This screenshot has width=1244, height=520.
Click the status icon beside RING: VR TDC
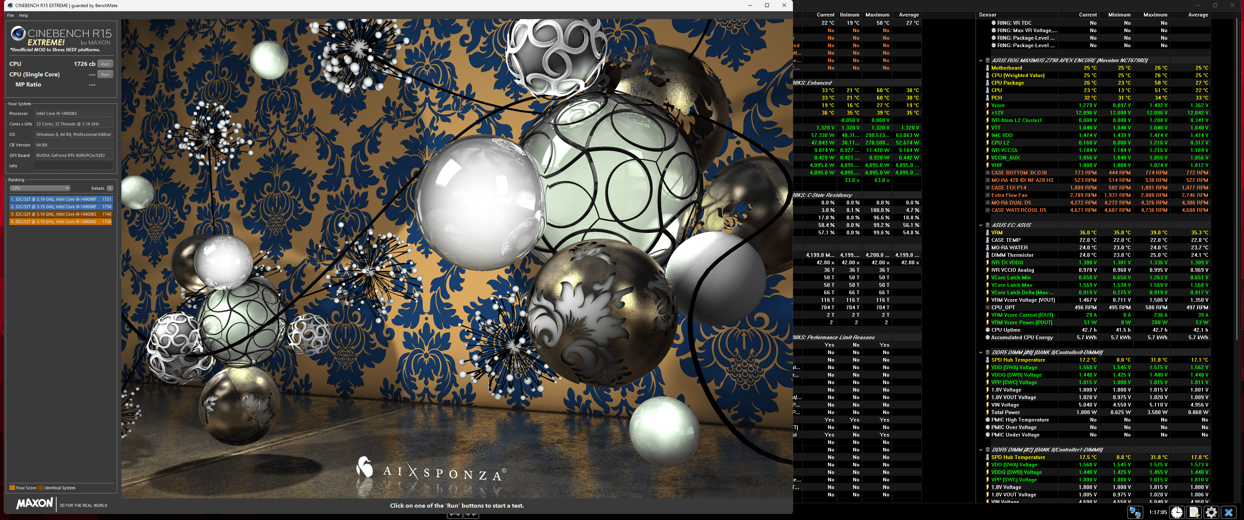click(x=993, y=23)
